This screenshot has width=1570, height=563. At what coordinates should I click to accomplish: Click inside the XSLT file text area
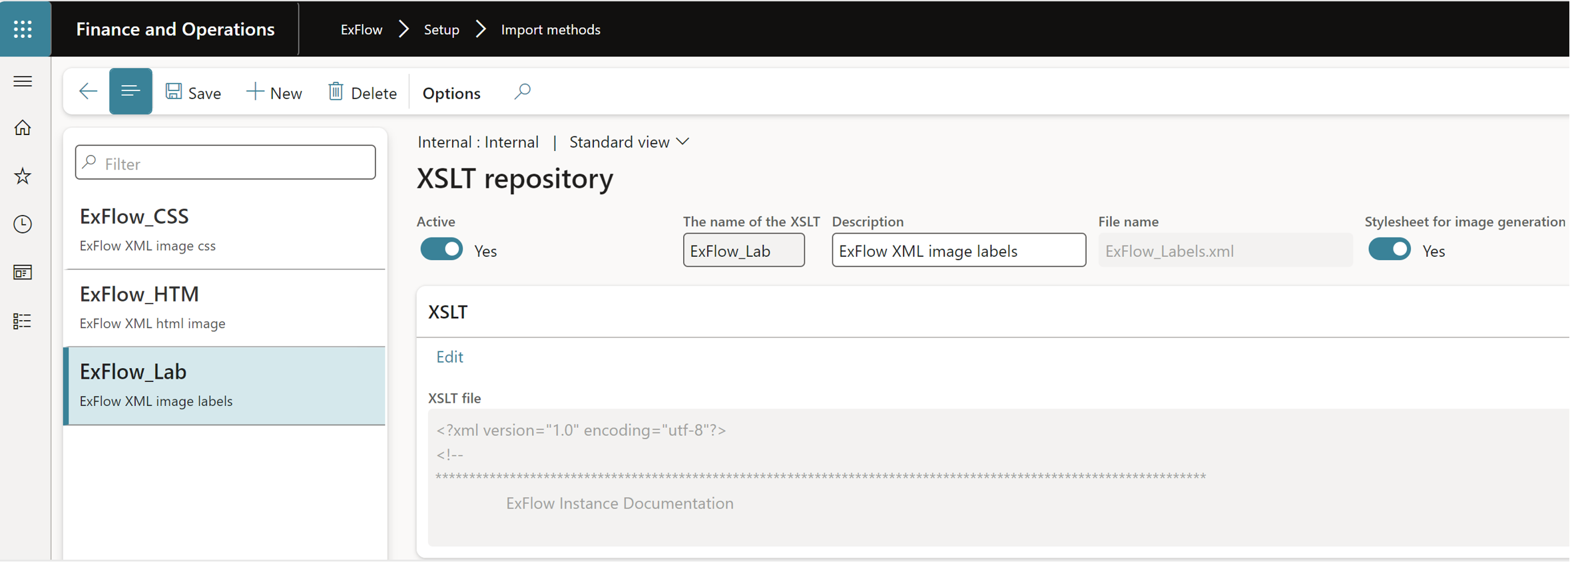point(997,478)
